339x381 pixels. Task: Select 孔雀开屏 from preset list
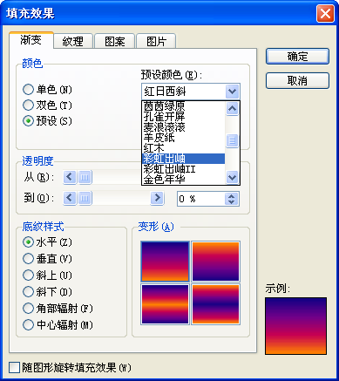click(184, 117)
